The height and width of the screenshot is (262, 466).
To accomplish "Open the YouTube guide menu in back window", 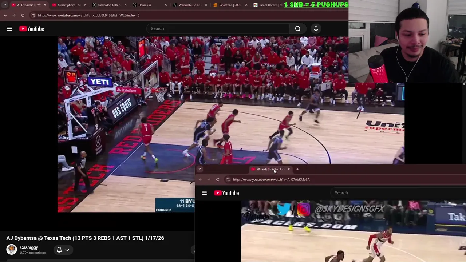I will click(9, 29).
